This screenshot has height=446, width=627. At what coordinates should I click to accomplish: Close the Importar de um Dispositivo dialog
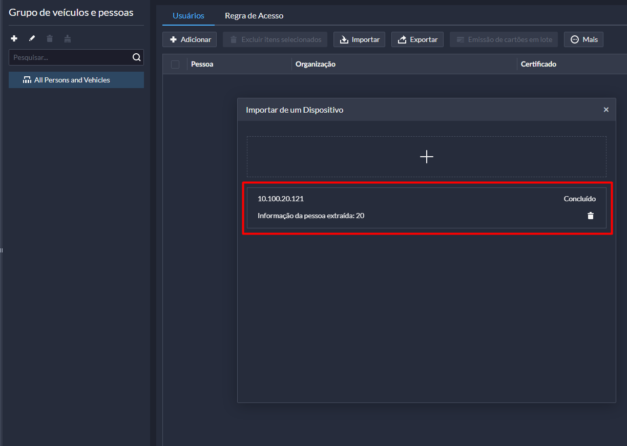click(606, 110)
